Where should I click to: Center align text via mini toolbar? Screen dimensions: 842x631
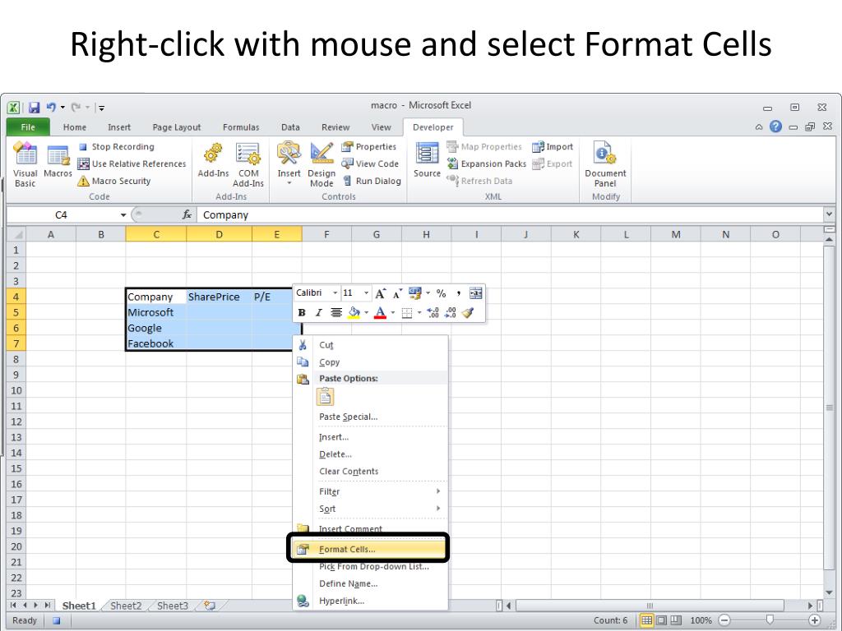[x=336, y=313]
